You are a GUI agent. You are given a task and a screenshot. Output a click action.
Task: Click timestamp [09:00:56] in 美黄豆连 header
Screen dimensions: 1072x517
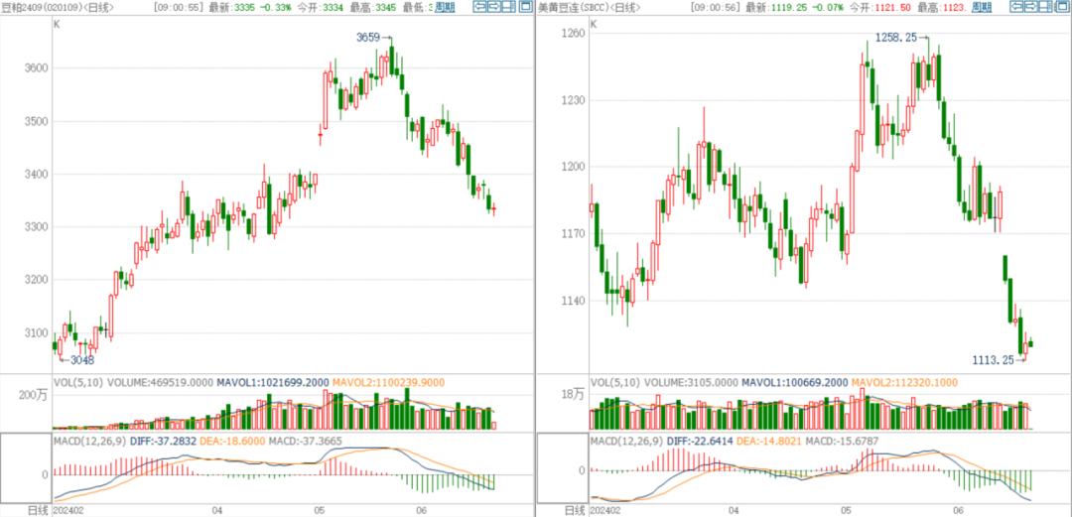click(715, 8)
